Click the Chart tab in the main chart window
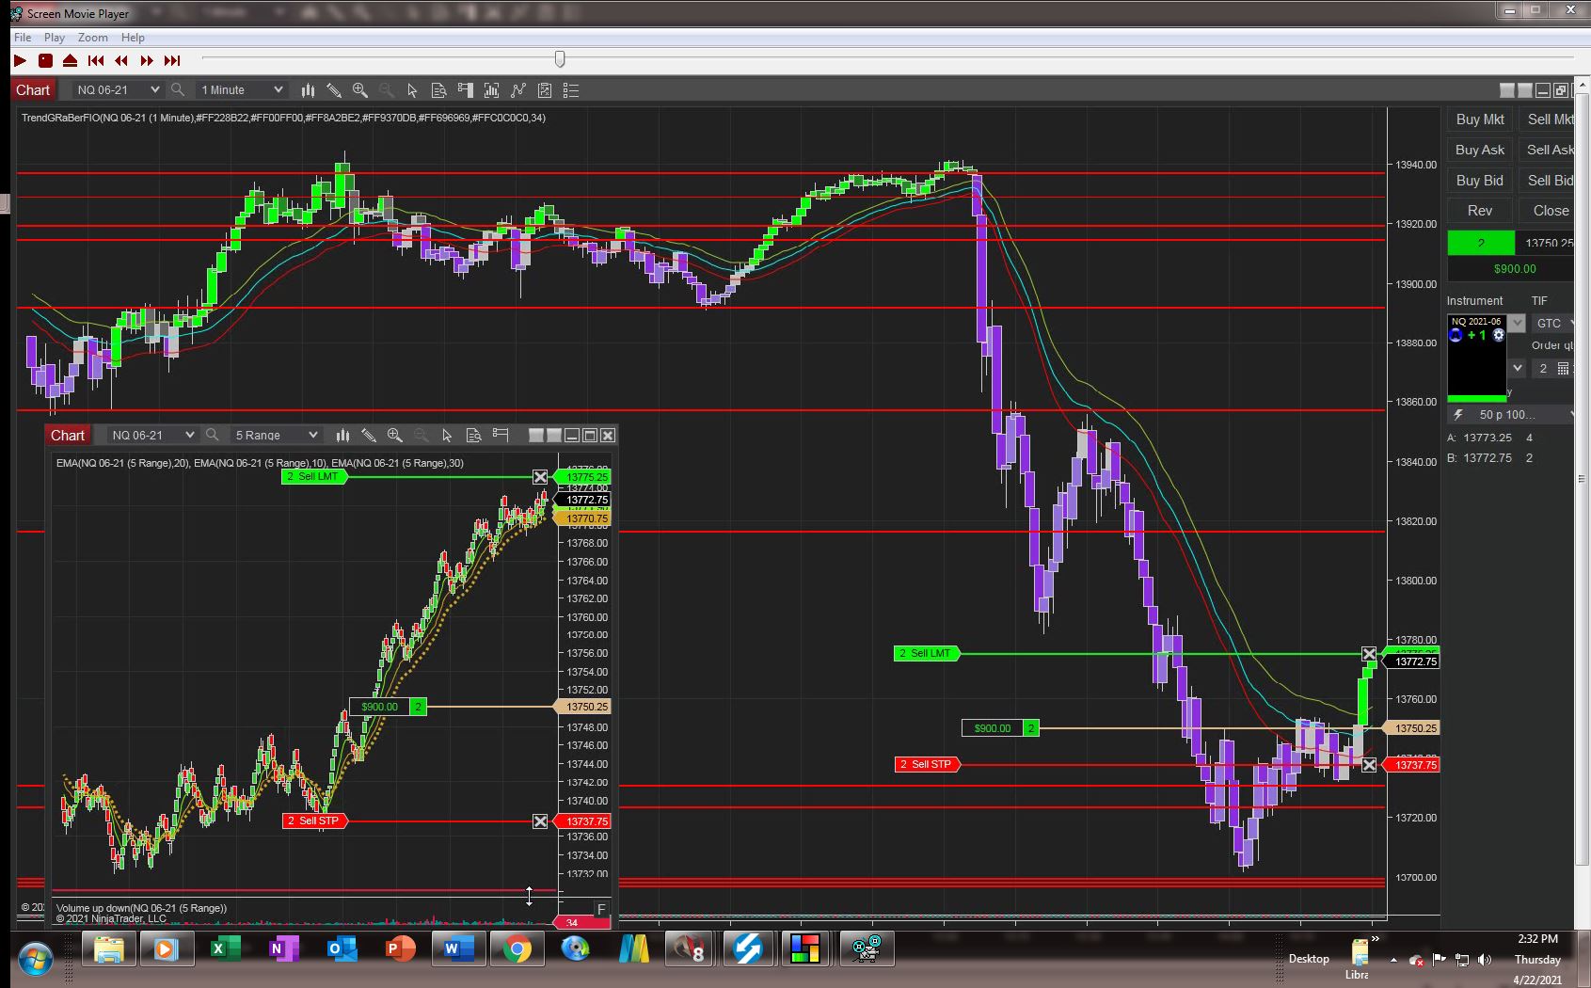The width and height of the screenshot is (1591, 988). tap(33, 90)
